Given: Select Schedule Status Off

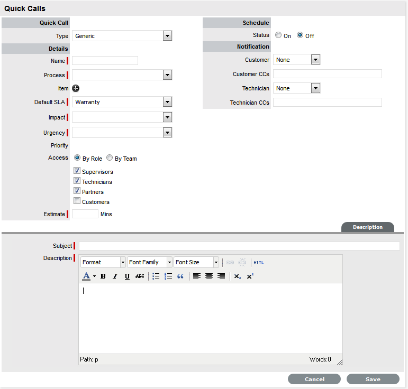Looking at the screenshot, I should coord(300,35).
